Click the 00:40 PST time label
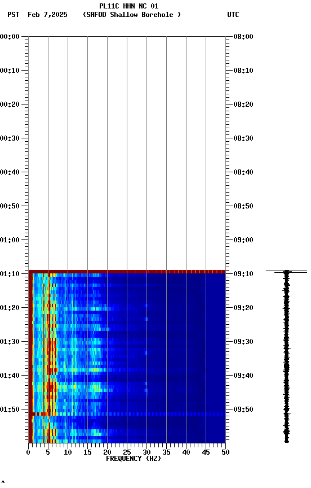 click(10, 172)
